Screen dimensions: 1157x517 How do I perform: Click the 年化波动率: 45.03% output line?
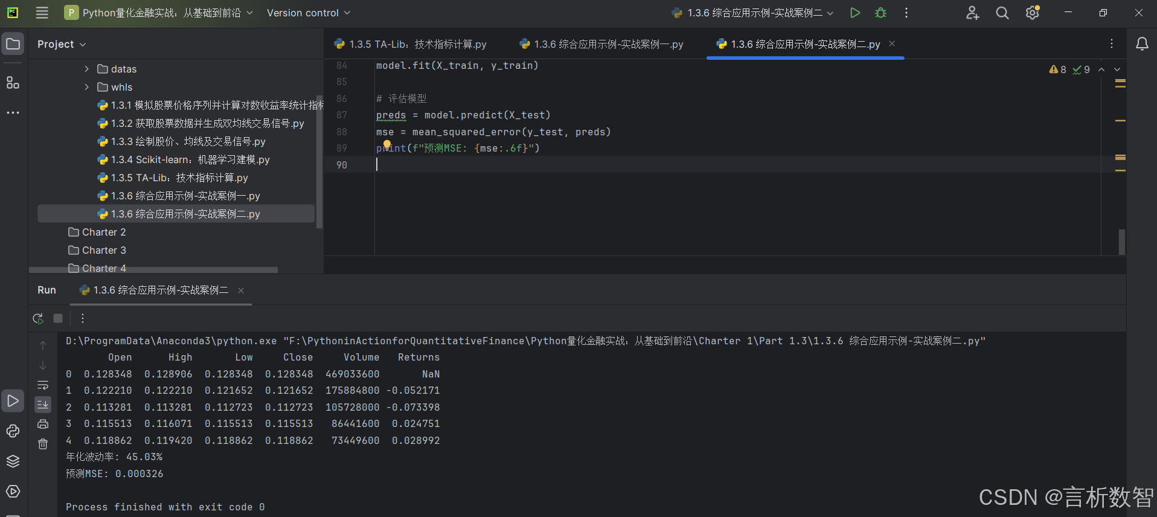click(114, 457)
